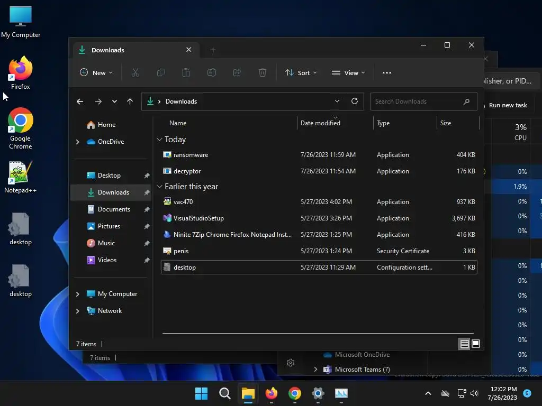The height and width of the screenshot is (406, 542).
Task: Select the penis security certificate file
Action: coord(319,251)
